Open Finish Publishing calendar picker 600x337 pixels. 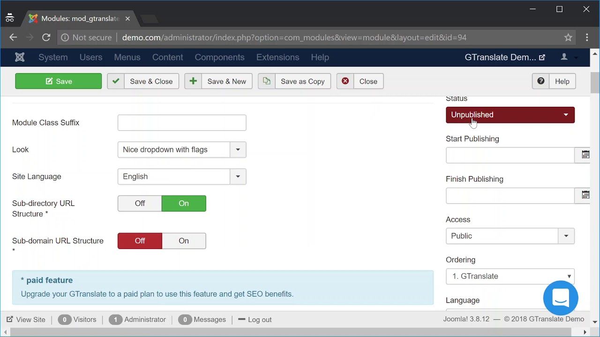coord(585,195)
